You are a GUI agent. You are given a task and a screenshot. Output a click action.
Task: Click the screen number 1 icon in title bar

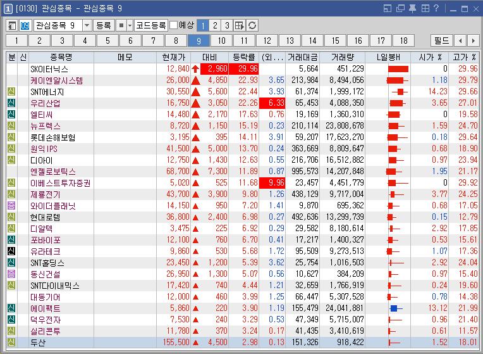(x=8, y=9)
